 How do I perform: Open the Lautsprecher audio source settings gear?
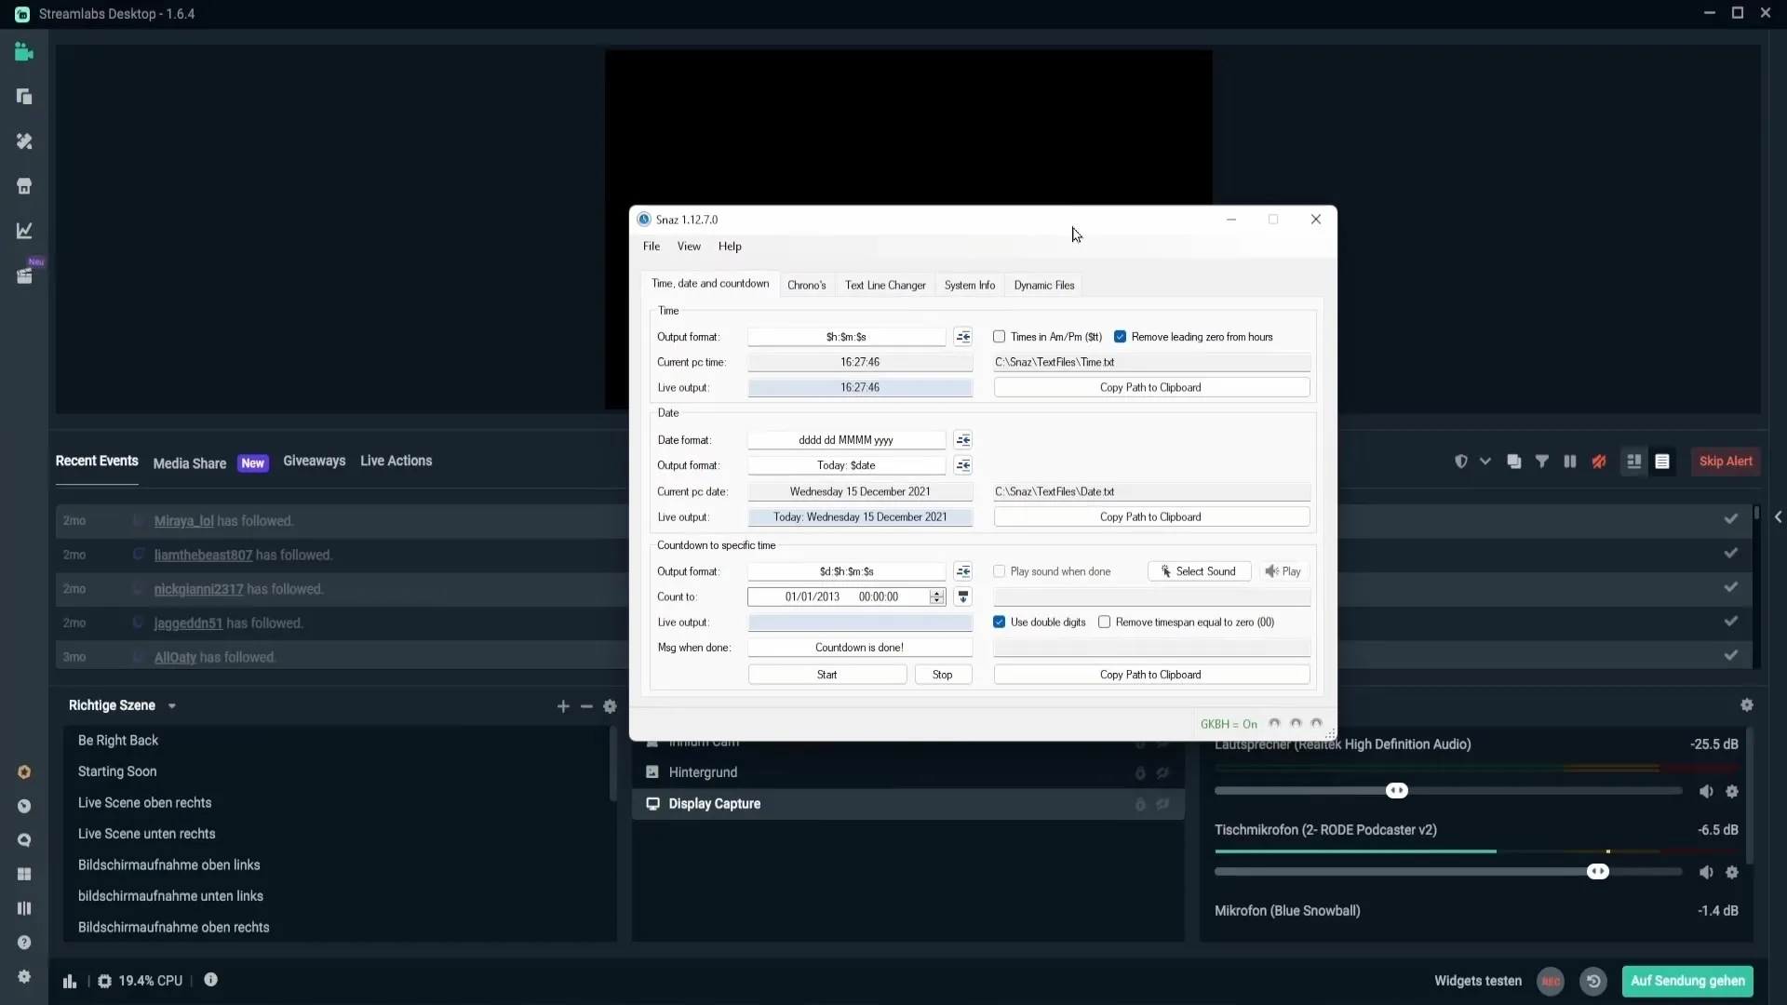coord(1732,792)
